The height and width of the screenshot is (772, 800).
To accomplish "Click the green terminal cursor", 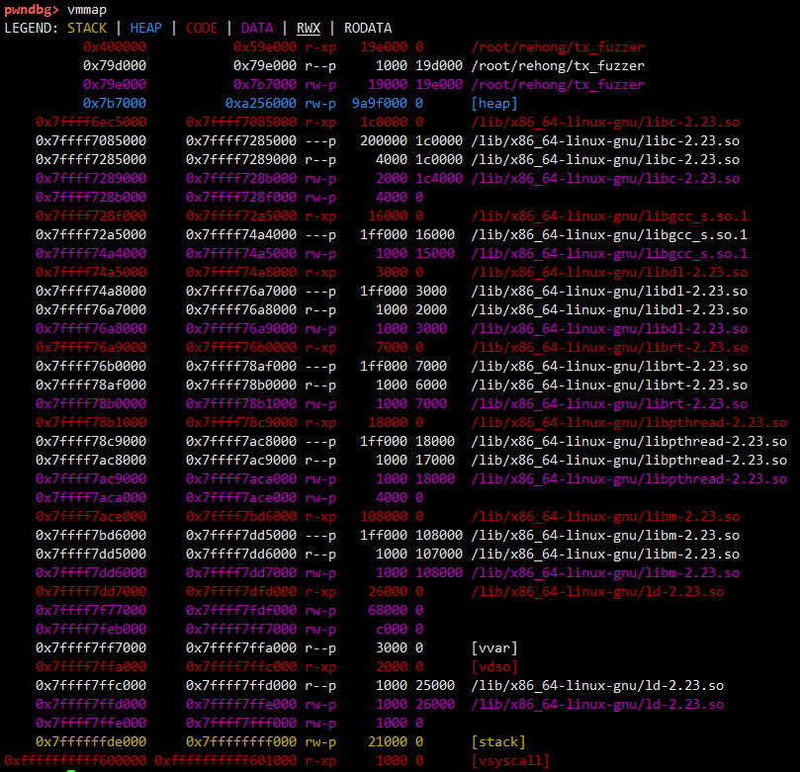I will pos(71,770).
